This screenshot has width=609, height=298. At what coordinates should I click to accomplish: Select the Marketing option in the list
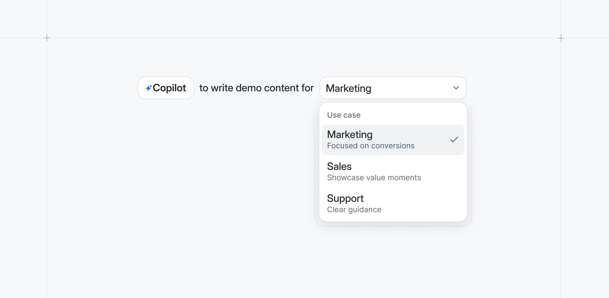click(393, 139)
